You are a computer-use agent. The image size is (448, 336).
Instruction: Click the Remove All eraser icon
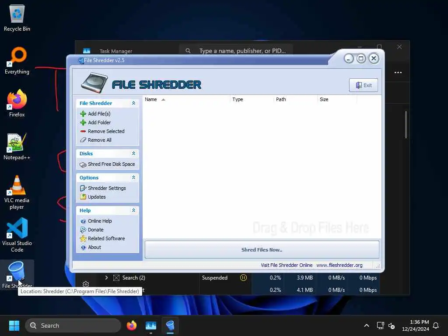point(83,140)
